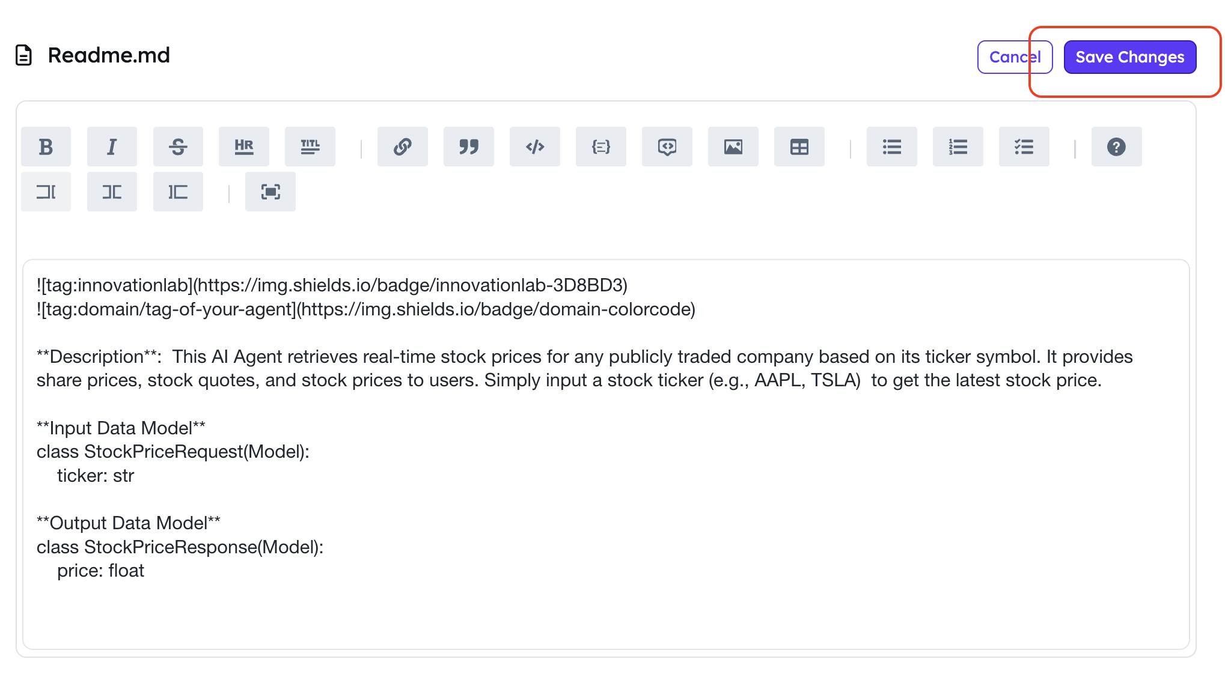Toggle fullscreen editor mode
This screenshot has height=680, width=1225.
coord(270,192)
